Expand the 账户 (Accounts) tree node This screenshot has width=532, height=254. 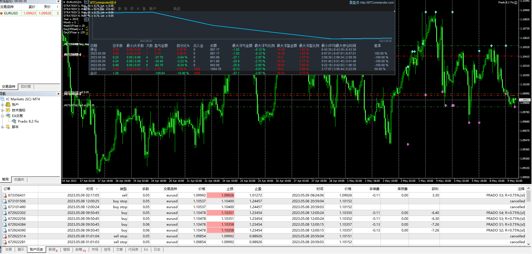[x=3, y=105]
